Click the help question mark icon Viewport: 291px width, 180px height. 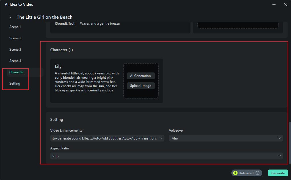[x=257, y=173]
